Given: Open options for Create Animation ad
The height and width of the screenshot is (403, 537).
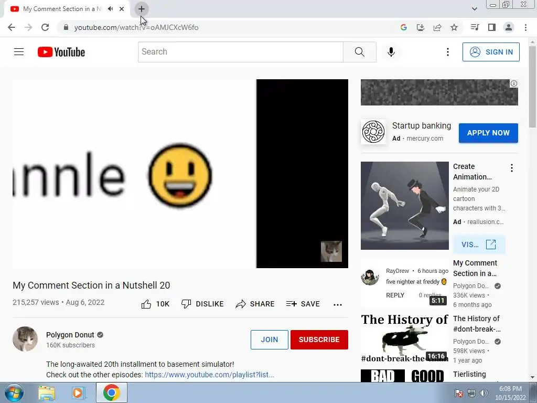Looking at the screenshot, I should tap(512, 168).
